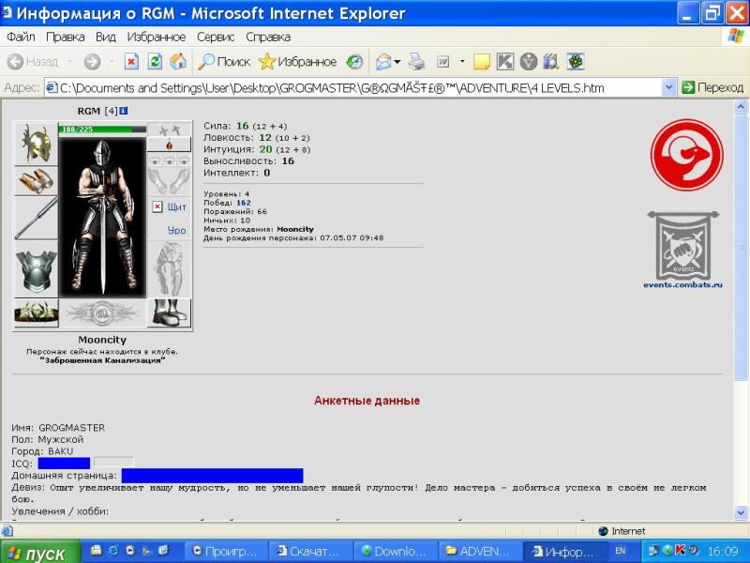Screen dimensions: 750x563
Task: Click the Переход go button
Action: coord(712,87)
